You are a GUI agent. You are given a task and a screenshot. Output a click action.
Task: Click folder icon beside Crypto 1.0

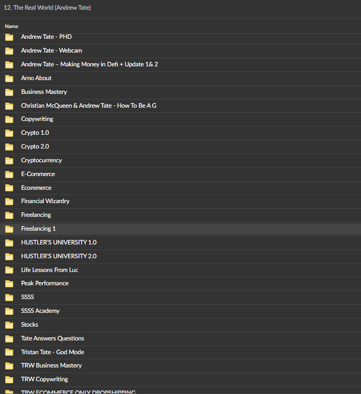pos(9,133)
